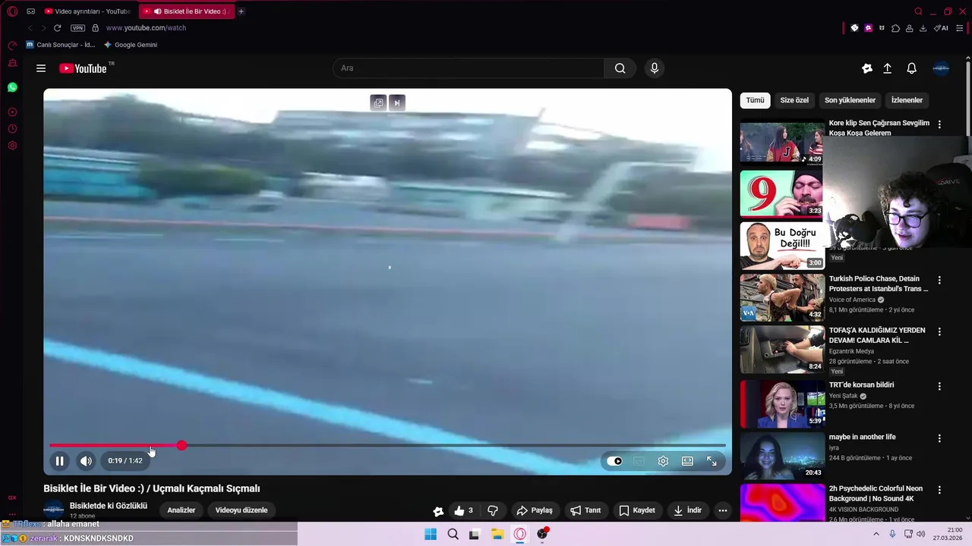
Task: Save the video with Kaydet
Action: 636,510
